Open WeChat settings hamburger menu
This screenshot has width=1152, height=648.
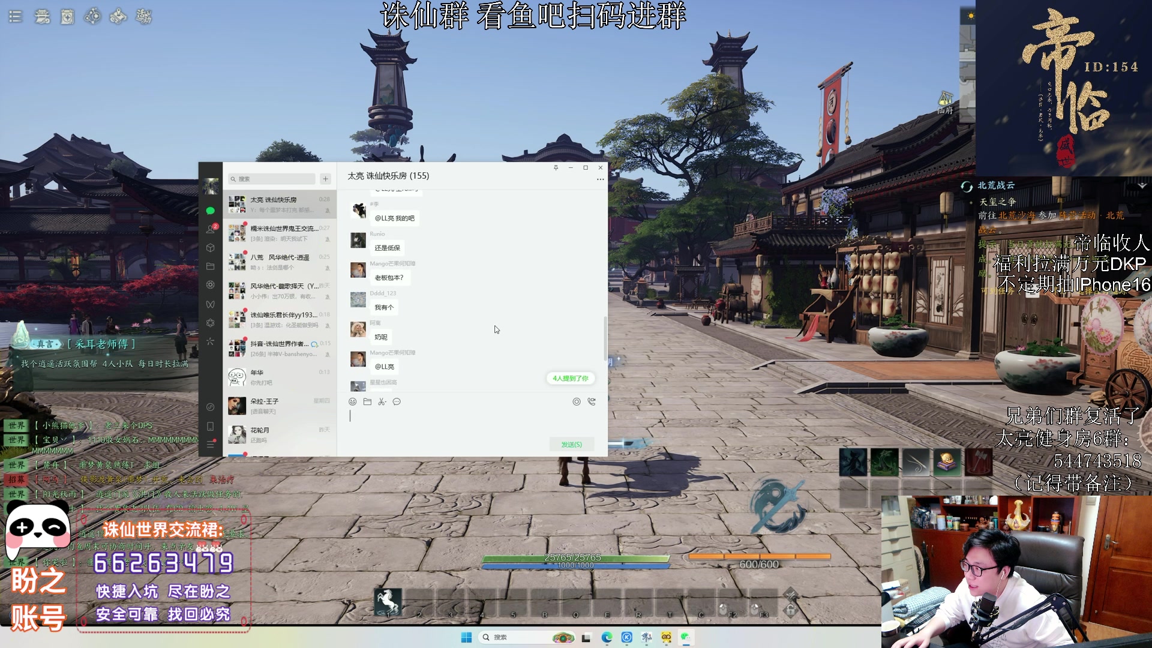[x=210, y=445]
